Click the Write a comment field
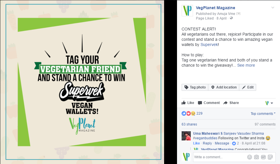 (x=220, y=157)
